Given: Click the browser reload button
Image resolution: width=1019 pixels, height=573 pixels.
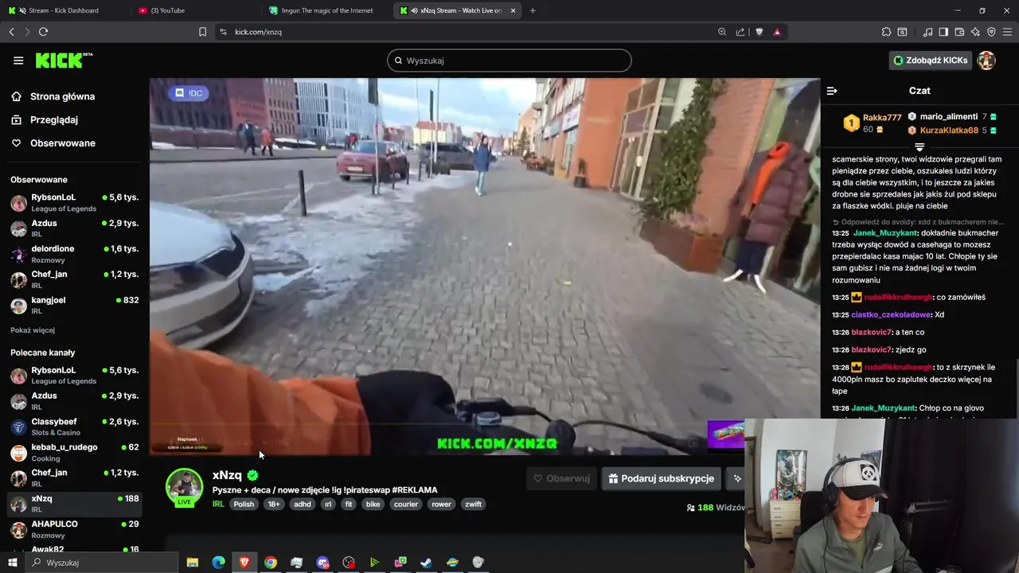Looking at the screenshot, I should (43, 32).
